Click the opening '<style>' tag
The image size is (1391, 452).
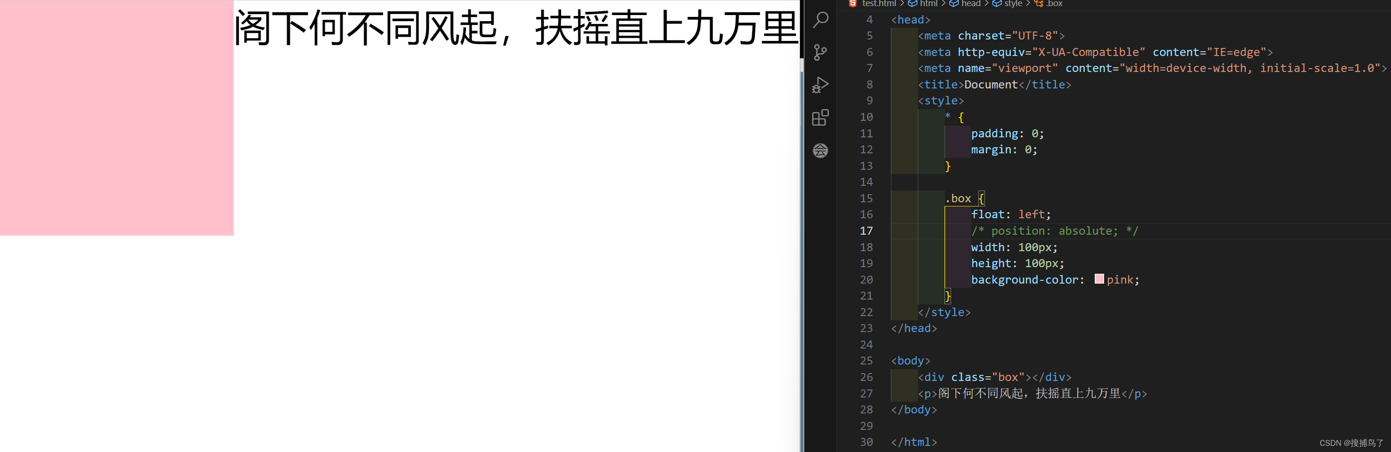pyautogui.click(x=941, y=101)
